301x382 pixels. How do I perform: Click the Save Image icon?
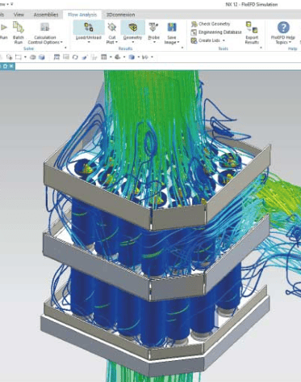172,27
